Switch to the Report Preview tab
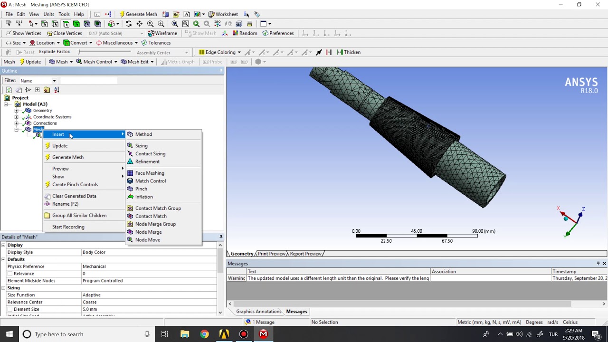The width and height of the screenshot is (608, 342). (x=306, y=254)
